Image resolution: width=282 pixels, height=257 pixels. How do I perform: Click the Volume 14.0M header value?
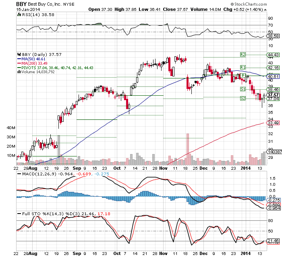pos(206,10)
